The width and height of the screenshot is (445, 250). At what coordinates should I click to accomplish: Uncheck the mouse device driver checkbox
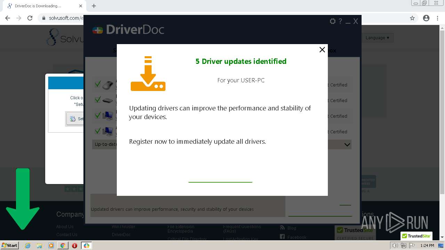pyautogui.click(x=98, y=84)
